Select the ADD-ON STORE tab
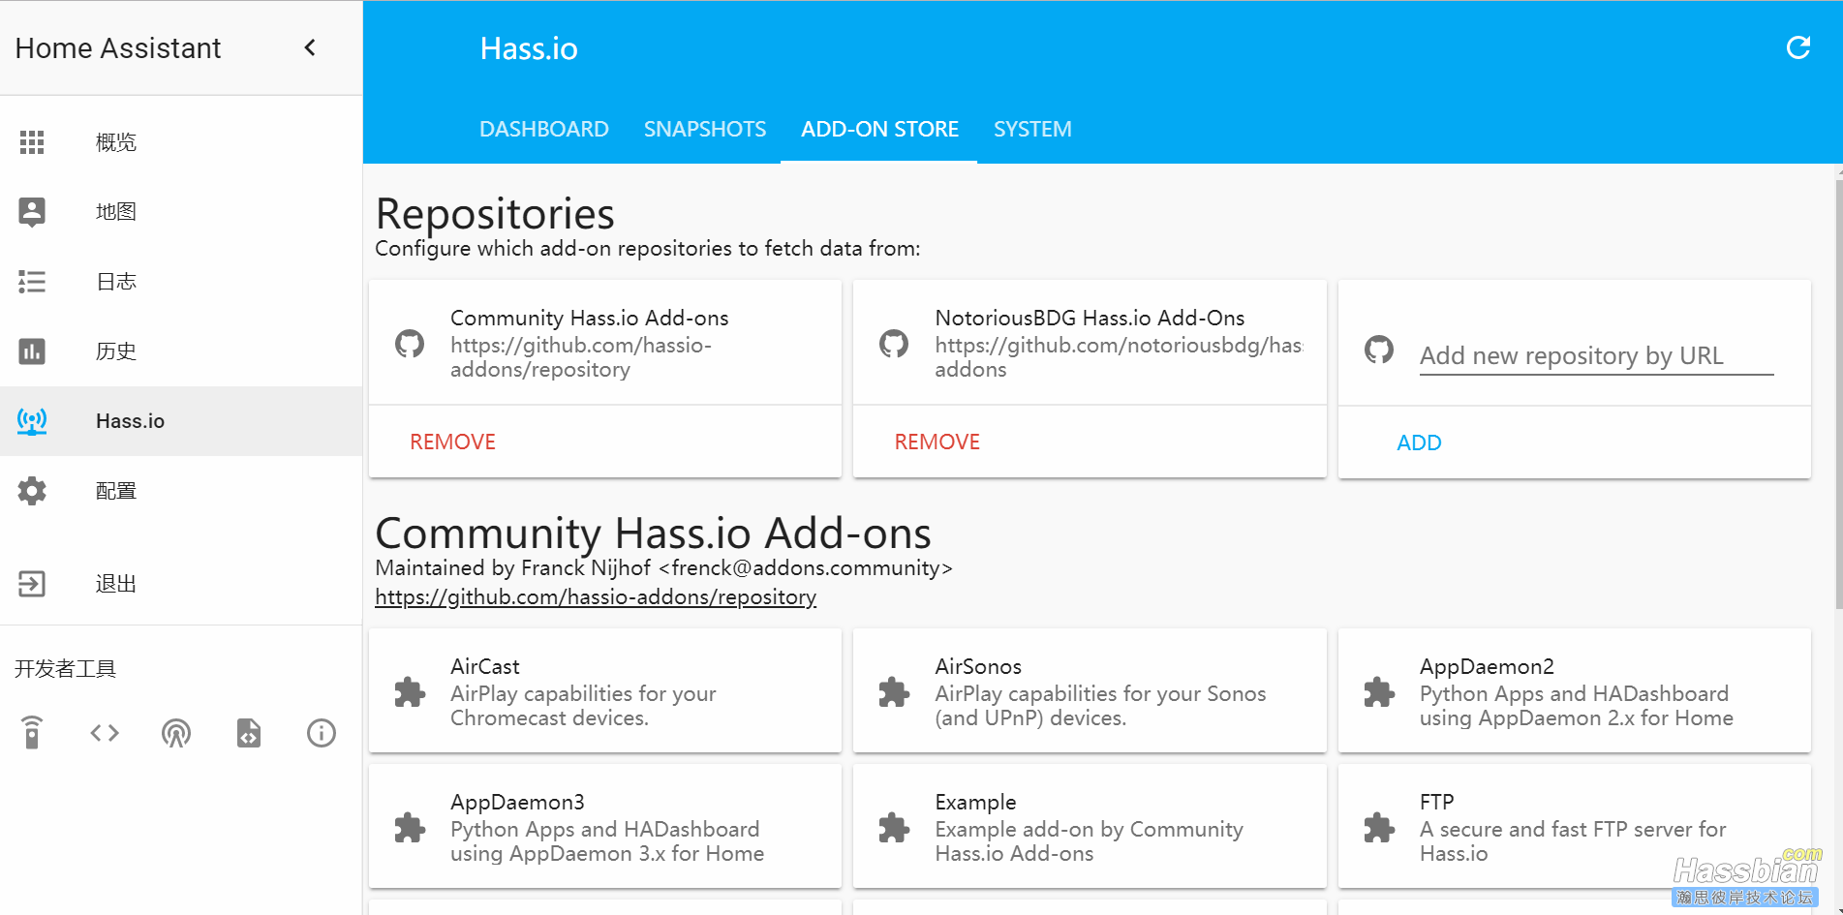Image resolution: width=1843 pixels, height=915 pixels. tap(879, 129)
